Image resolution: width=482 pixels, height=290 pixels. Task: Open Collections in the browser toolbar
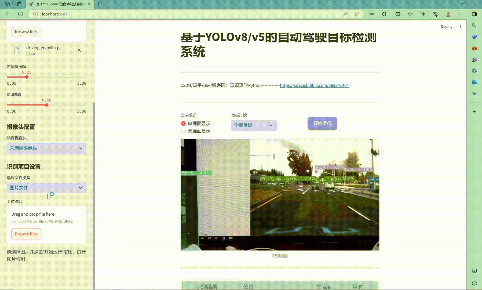pos(423,14)
